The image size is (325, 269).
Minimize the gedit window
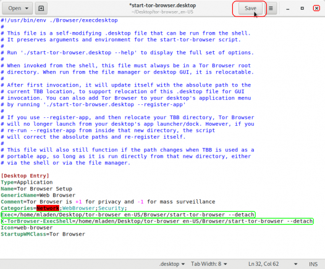(x=287, y=9)
